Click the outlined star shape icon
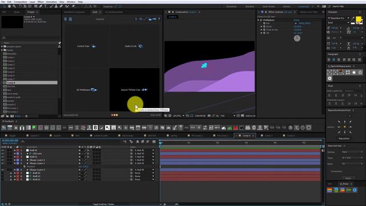The width and height of the screenshot is (366, 206). (x=360, y=73)
